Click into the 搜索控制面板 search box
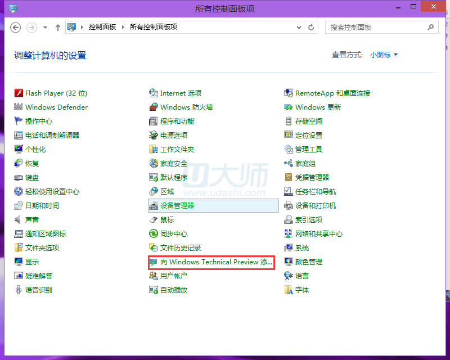This screenshot has width=450, height=360. [x=377, y=27]
